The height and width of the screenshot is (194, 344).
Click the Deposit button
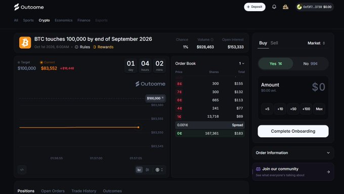pos(254,7)
